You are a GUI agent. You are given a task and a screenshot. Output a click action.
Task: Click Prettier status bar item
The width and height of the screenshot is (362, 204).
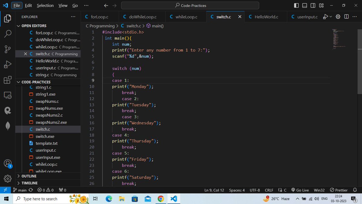coord(339,190)
